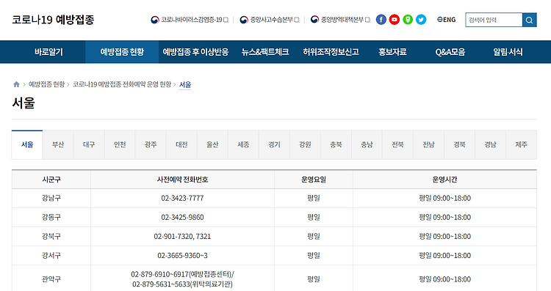Select the 대구 region tab
This screenshot has height=291, width=551.
coord(89,144)
